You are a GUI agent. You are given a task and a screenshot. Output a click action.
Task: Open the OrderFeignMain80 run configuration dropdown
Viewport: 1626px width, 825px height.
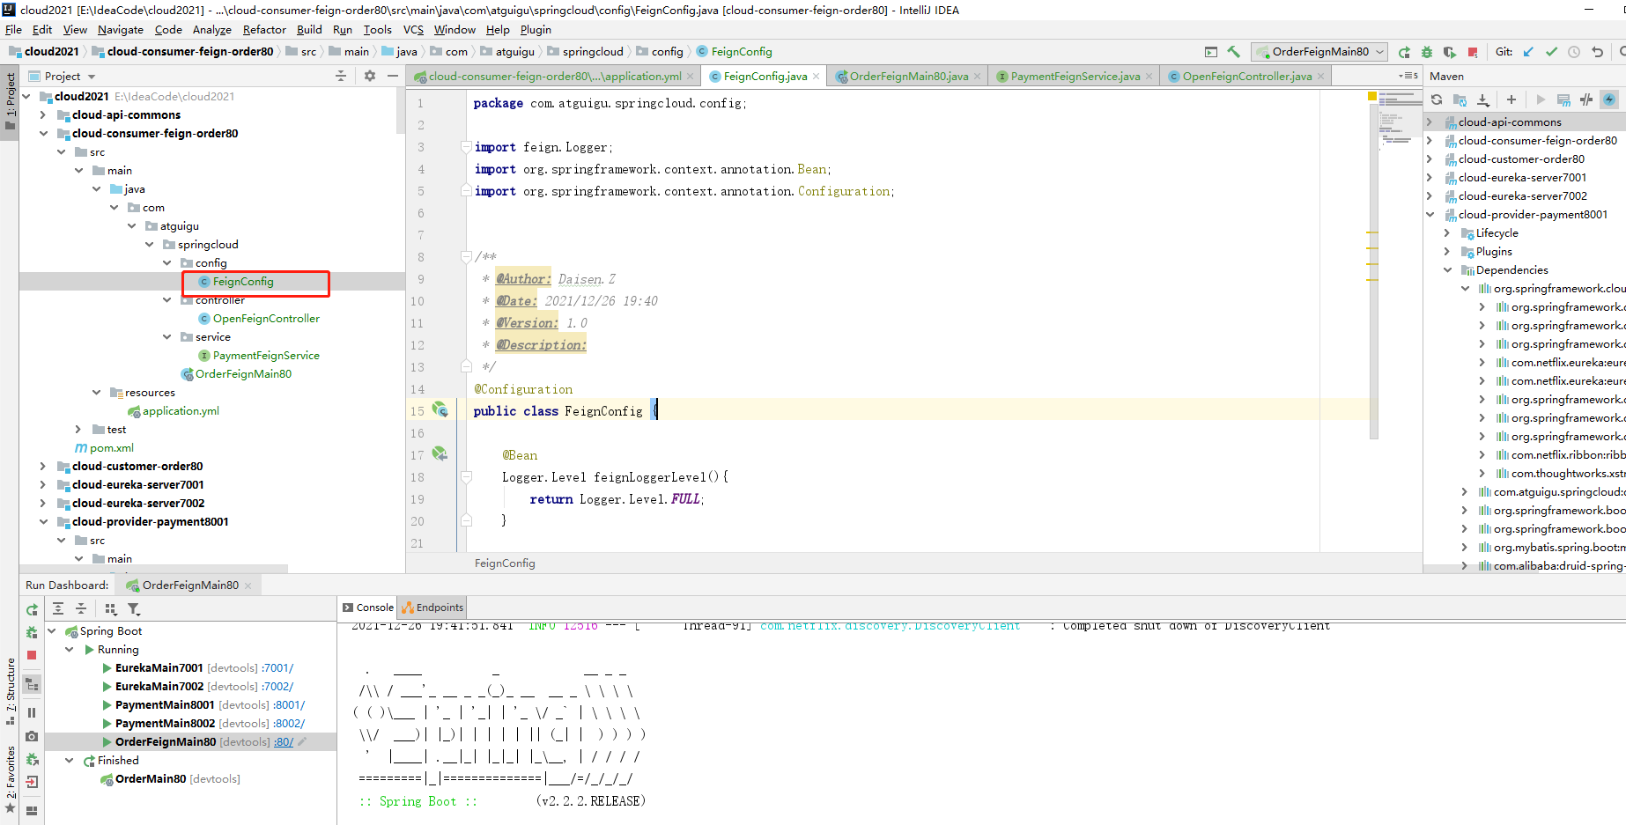(x=1320, y=52)
